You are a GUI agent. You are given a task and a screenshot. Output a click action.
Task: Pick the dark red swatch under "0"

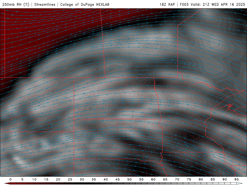tap(13, 183)
